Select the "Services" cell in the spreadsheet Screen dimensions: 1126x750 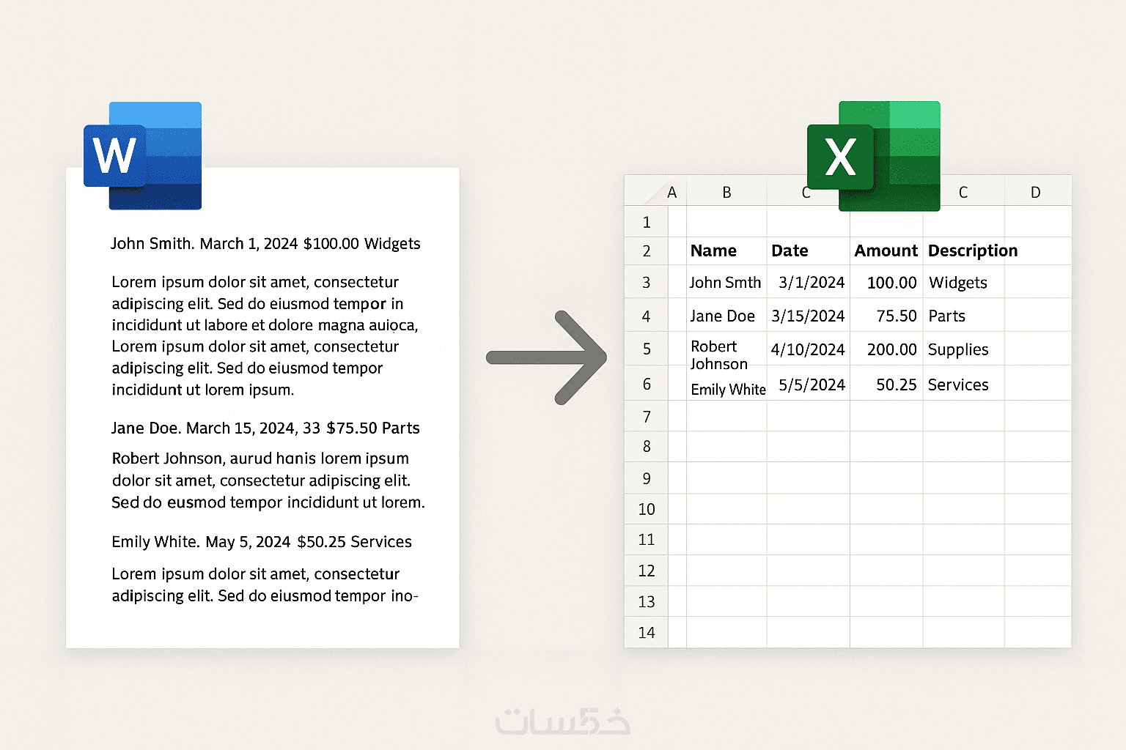[x=964, y=384]
